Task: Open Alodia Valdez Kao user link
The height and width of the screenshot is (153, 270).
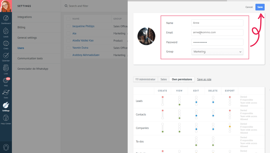Action: pyautogui.click(x=83, y=41)
